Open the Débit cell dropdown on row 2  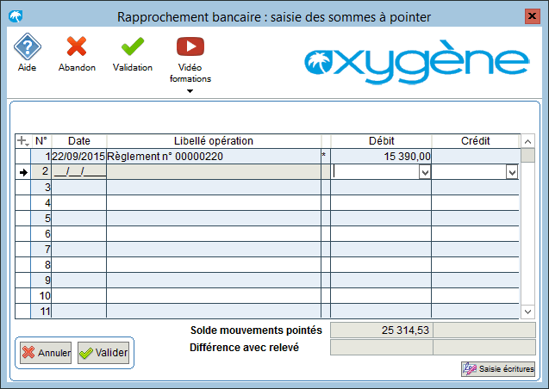pos(425,172)
